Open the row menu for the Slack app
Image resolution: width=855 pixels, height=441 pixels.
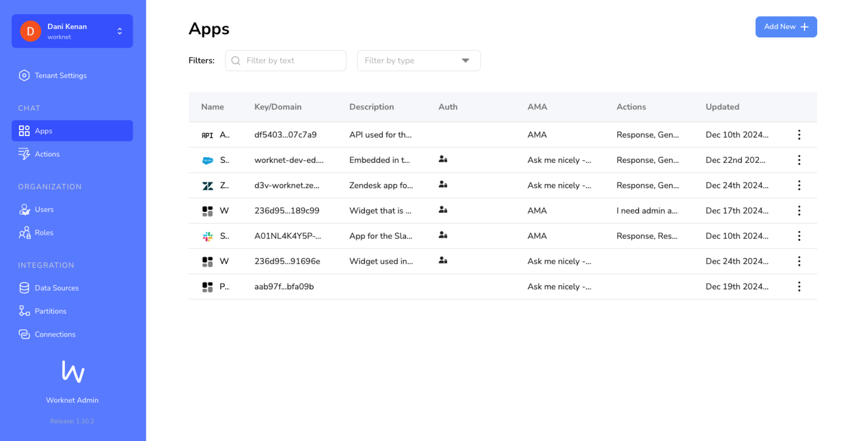pyautogui.click(x=799, y=236)
